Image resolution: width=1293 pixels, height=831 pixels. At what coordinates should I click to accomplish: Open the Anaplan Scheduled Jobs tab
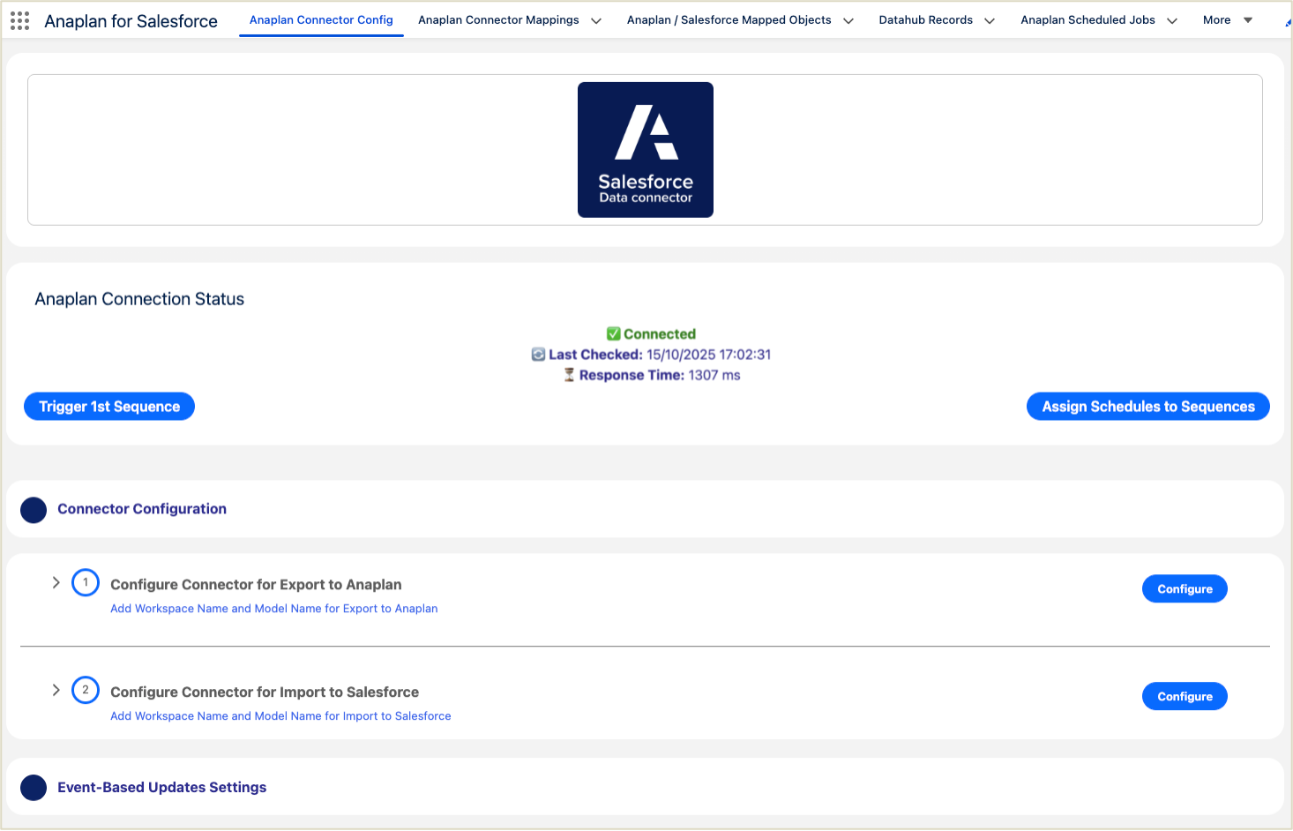[x=1087, y=20]
